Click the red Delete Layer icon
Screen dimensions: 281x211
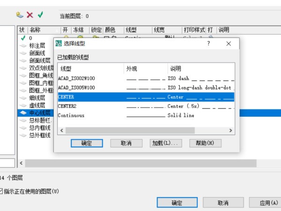click(x=30, y=15)
